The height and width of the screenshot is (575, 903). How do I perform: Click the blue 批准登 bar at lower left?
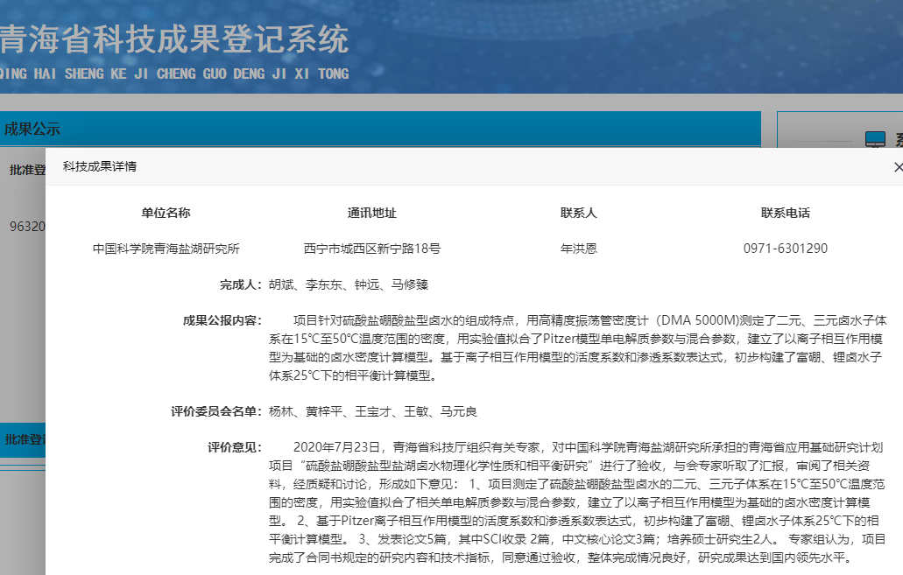click(x=24, y=439)
